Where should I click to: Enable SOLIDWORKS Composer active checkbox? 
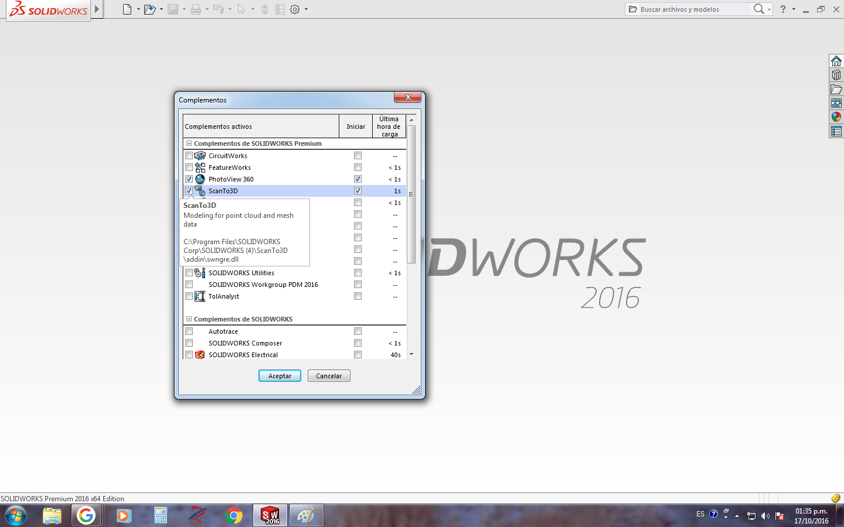[189, 343]
